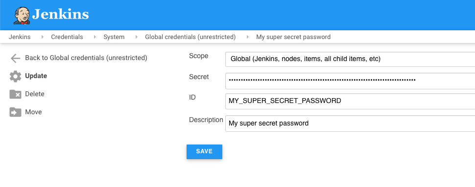Click the Jenkins title text in header

coord(60,14)
